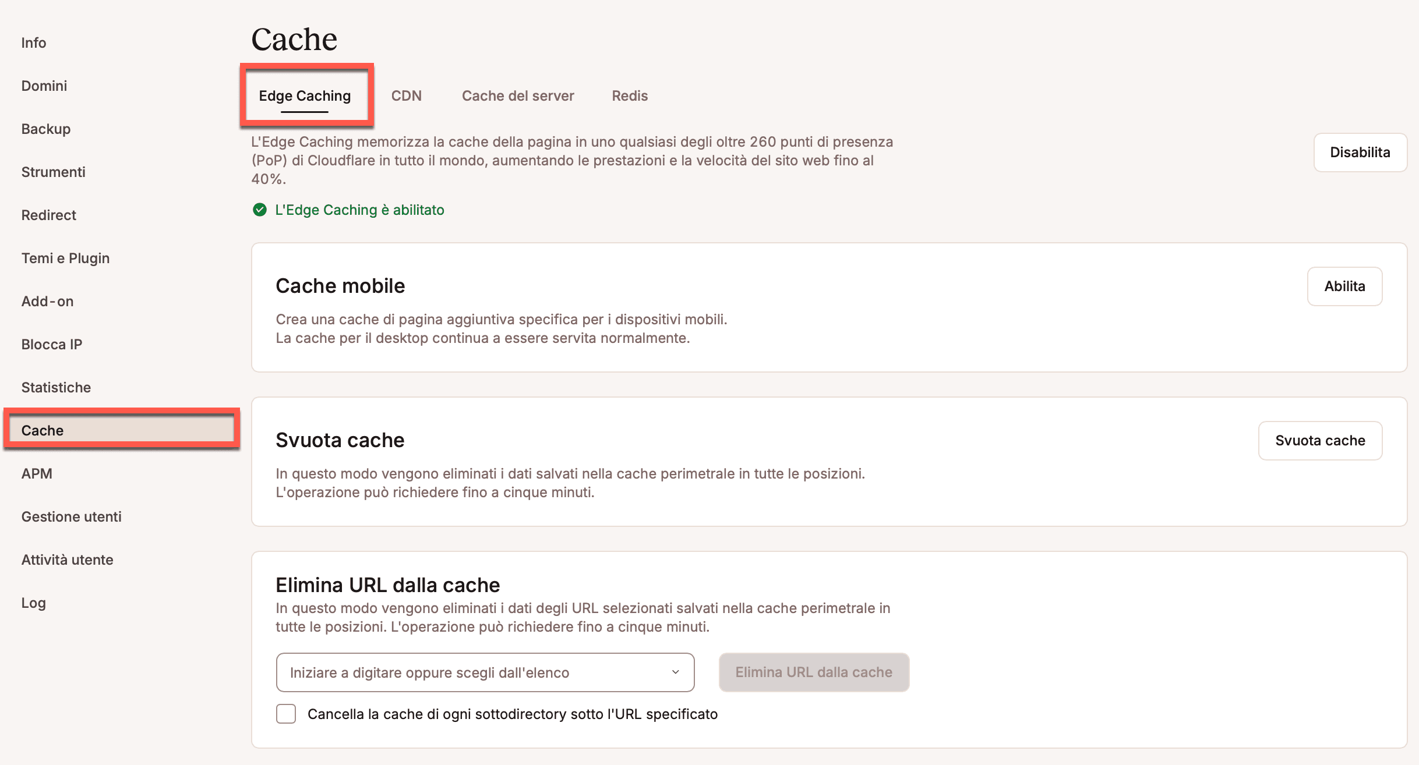
Task: Open Info in the sidebar
Action: point(34,43)
